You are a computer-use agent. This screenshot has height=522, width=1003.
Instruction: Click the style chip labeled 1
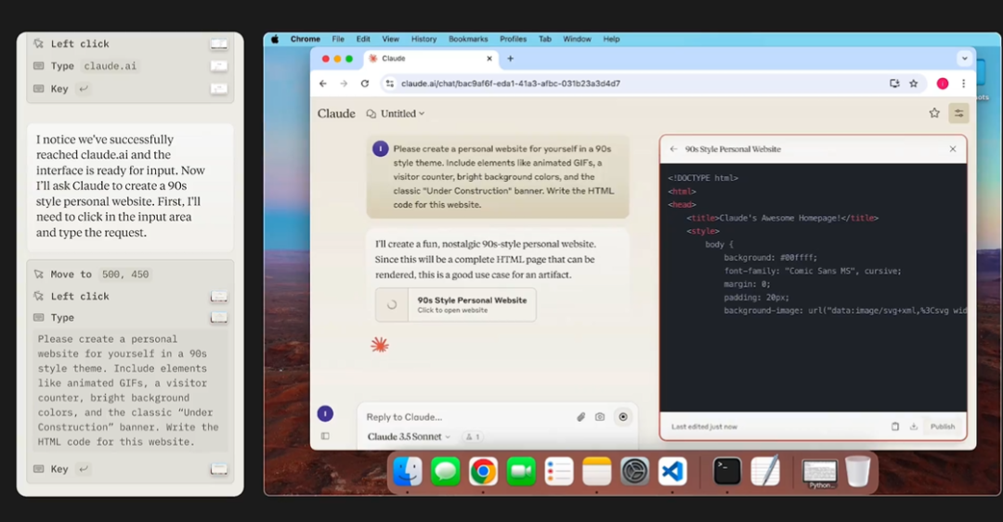[473, 437]
